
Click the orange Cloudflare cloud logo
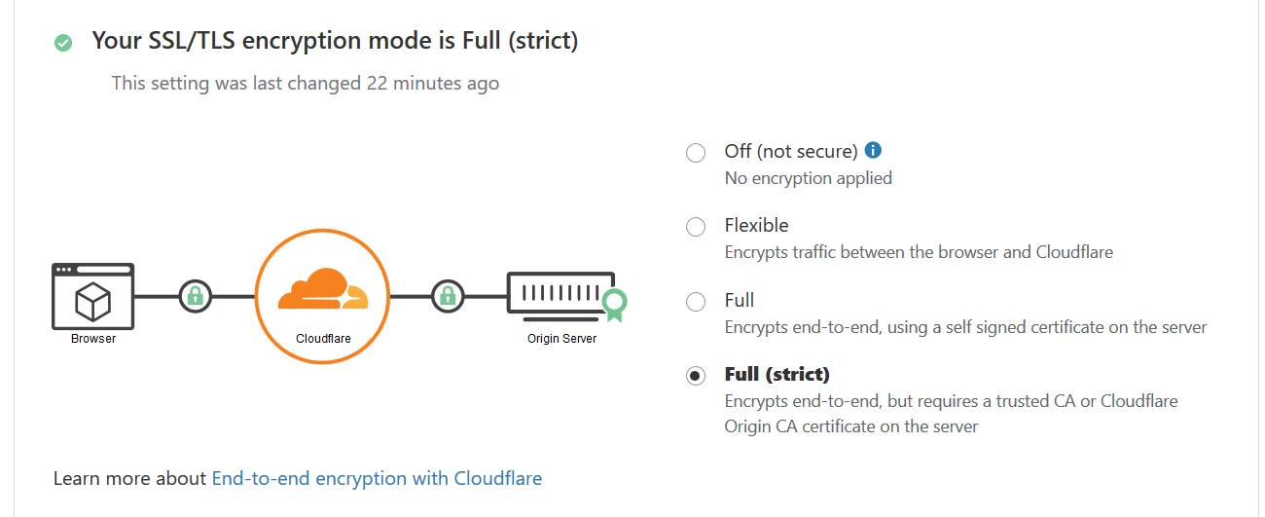323,289
